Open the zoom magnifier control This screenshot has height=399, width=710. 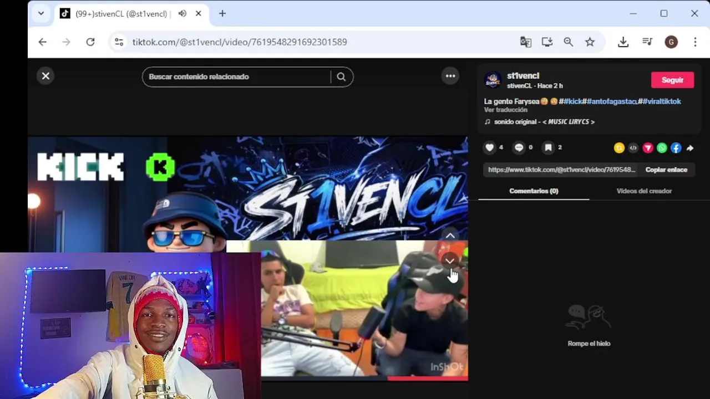pos(568,42)
